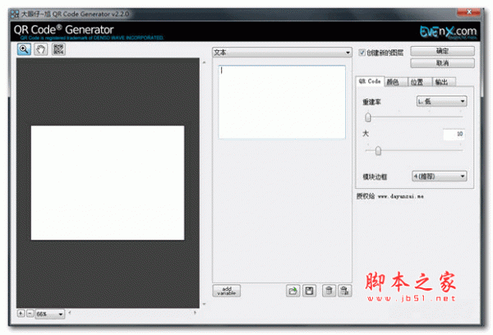Open the 文本 content type dropdown
493x335 pixels.
coord(282,53)
